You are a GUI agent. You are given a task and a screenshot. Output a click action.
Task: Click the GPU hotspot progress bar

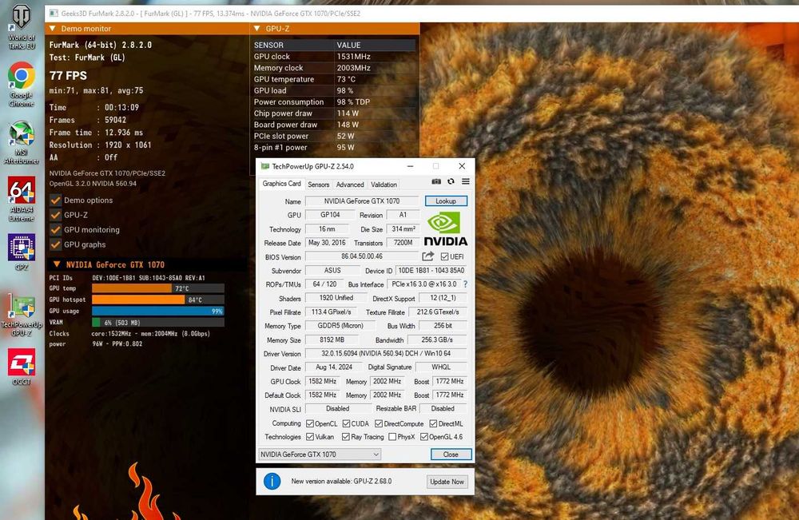point(158,300)
